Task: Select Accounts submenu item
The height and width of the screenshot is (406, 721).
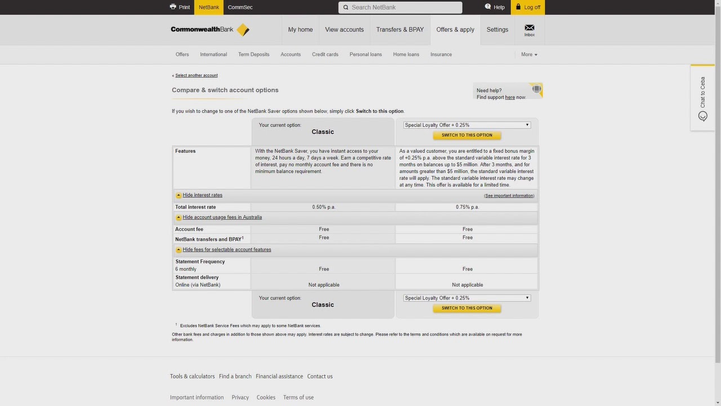Action: (x=291, y=55)
